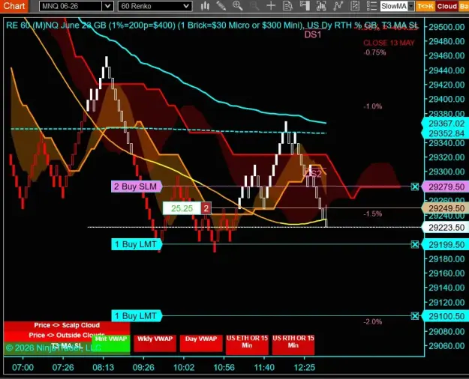Open the Chart tab
This screenshot has height=379, width=469.
(14, 6)
